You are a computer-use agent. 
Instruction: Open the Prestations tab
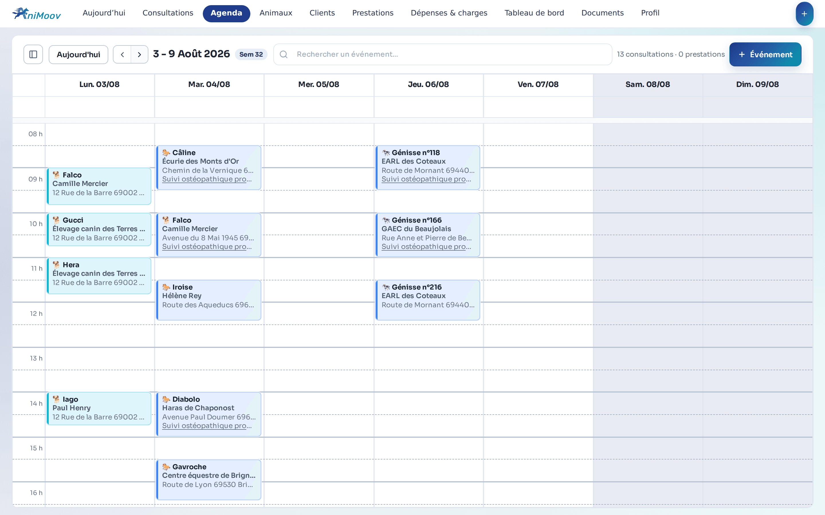pyautogui.click(x=373, y=13)
